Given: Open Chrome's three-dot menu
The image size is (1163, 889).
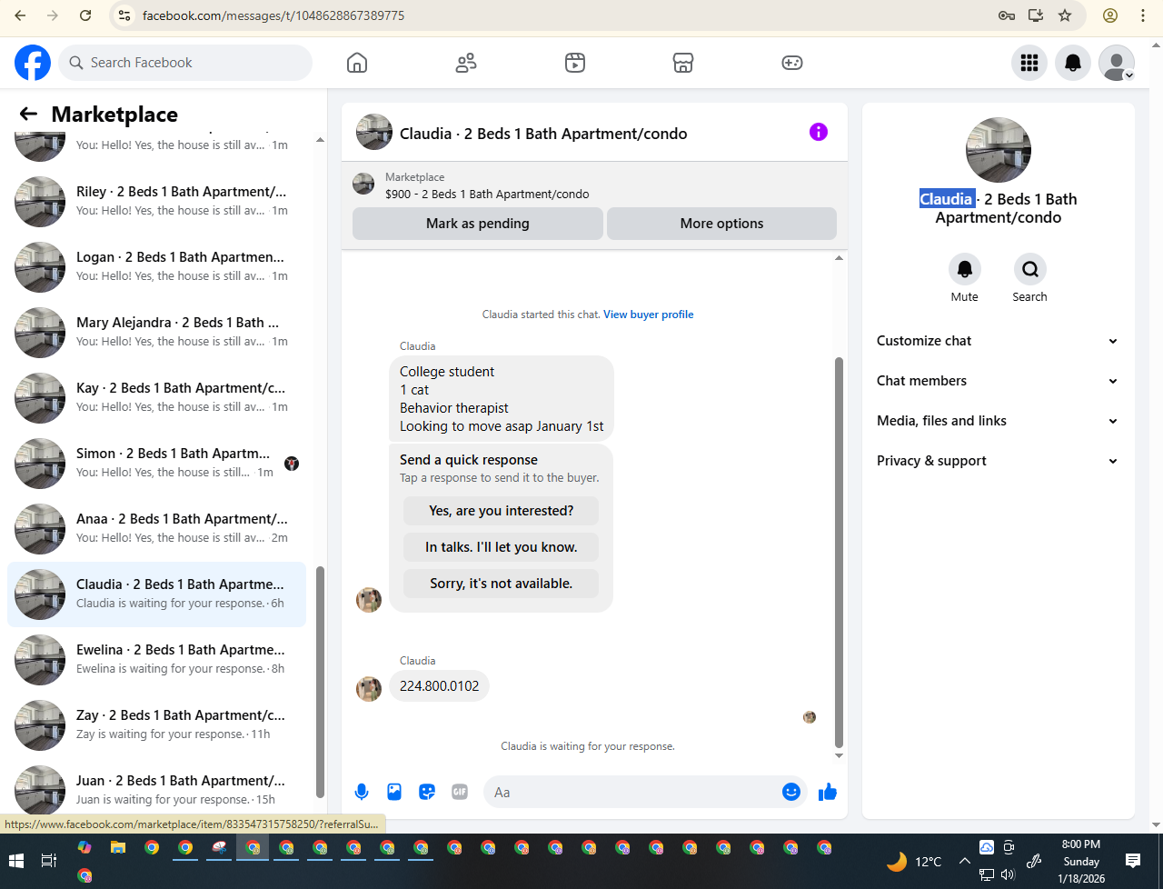Looking at the screenshot, I should 1143,15.
